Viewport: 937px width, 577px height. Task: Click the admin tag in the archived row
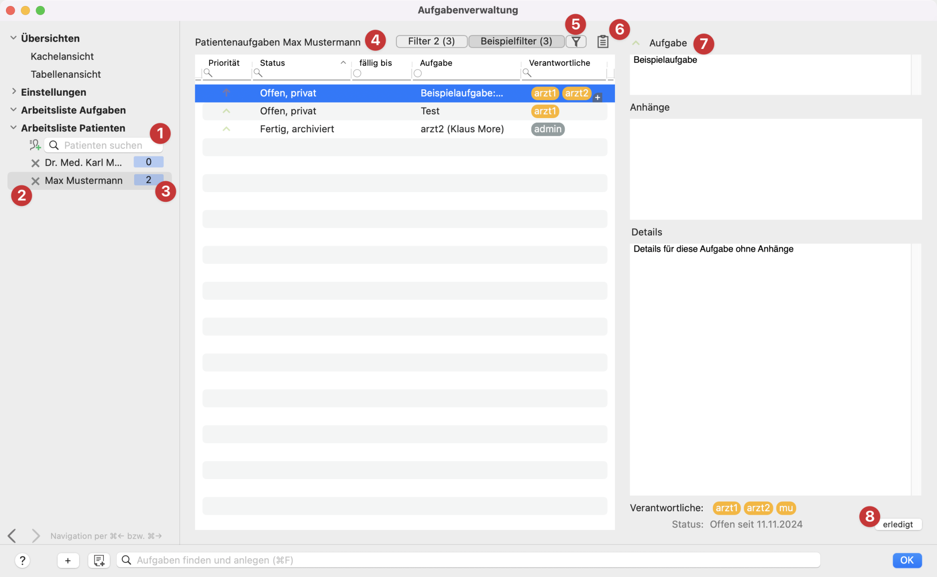548,129
